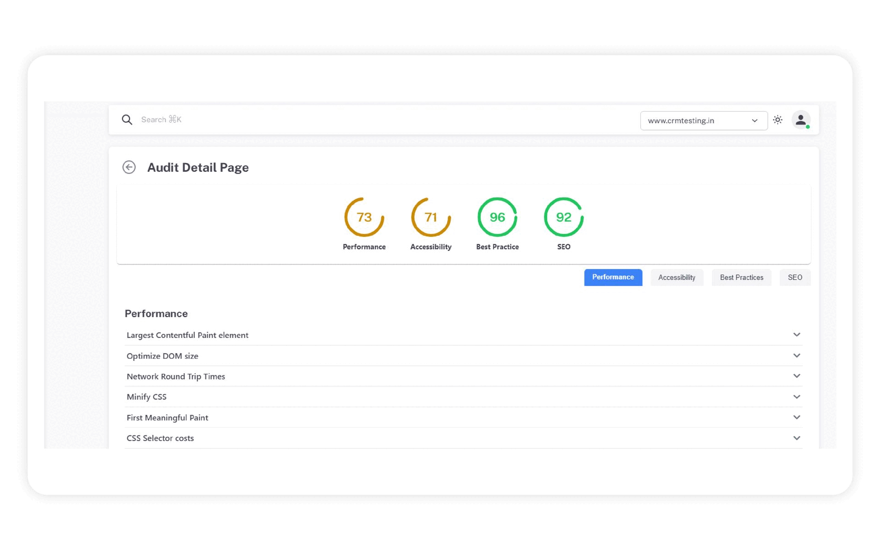Click the Performance score gauge 73
880x550 pixels.
pyautogui.click(x=364, y=217)
